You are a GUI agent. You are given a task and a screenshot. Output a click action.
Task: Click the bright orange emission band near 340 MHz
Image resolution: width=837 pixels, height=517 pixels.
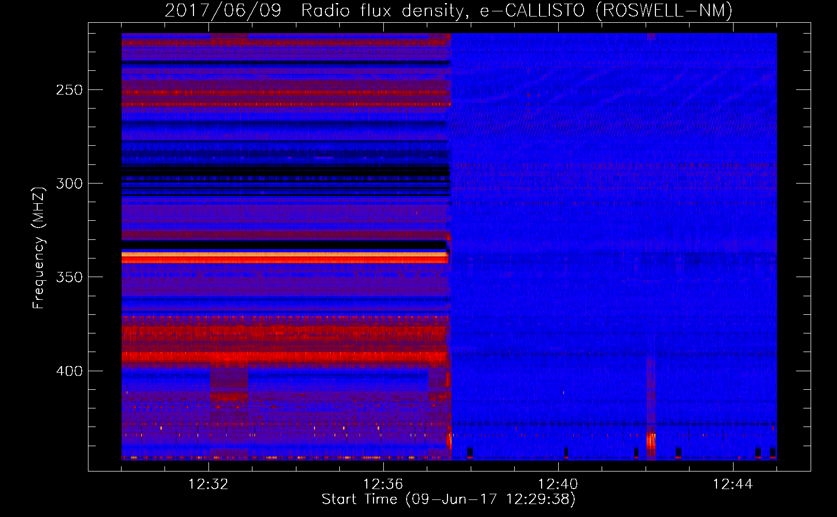coord(285,255)
